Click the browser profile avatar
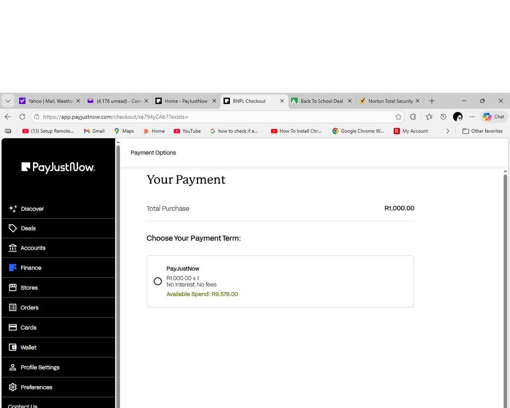Viewport: 510px width, 408px height. [x=458, y=116]
